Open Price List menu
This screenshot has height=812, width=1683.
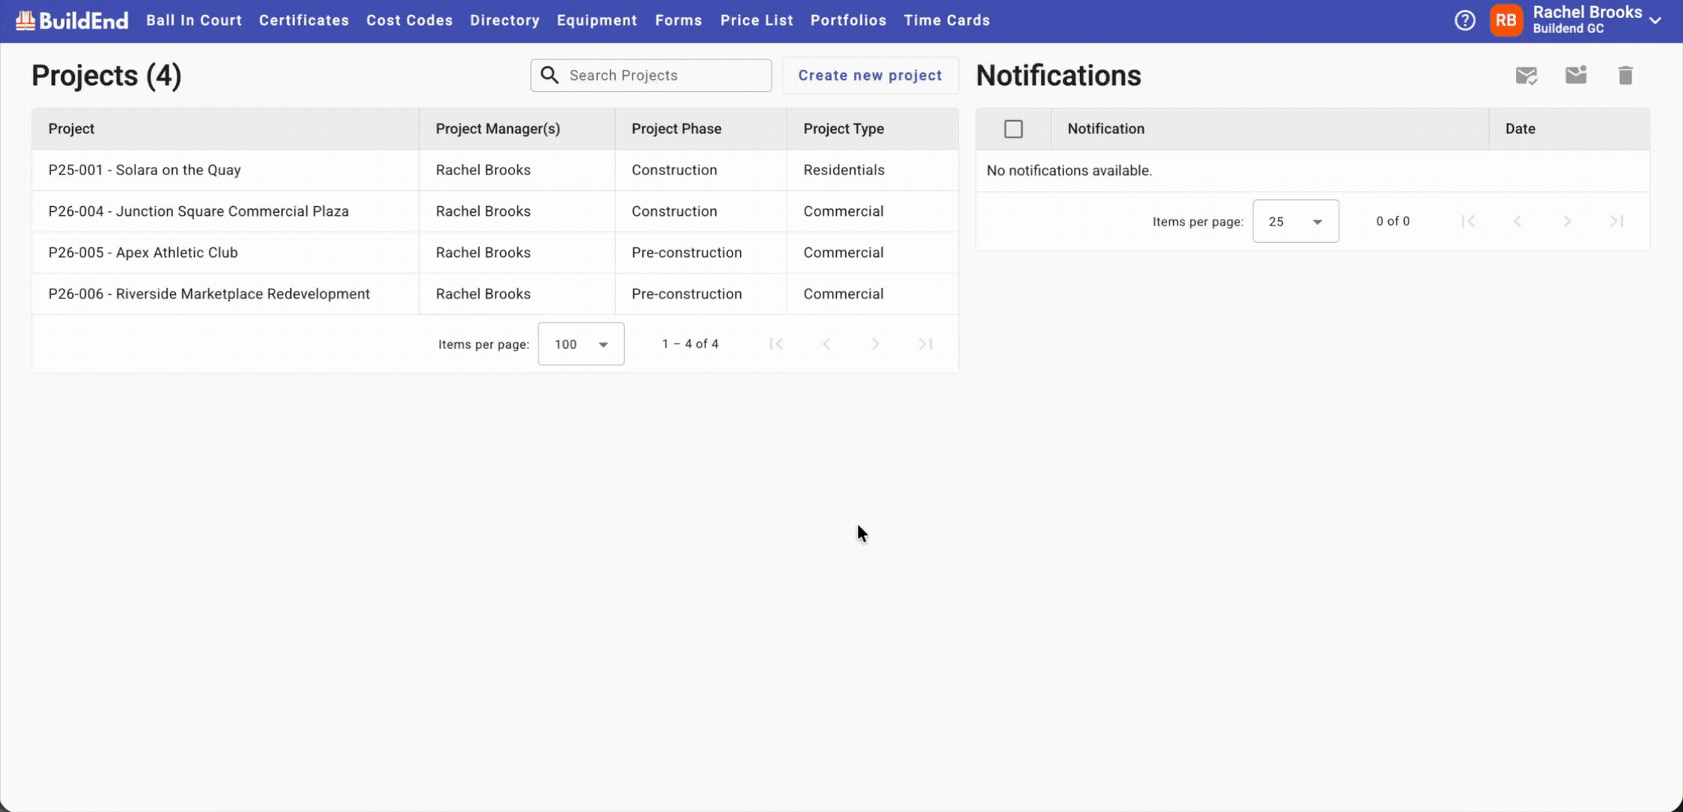pyautogui.click(x=757, y=20)
